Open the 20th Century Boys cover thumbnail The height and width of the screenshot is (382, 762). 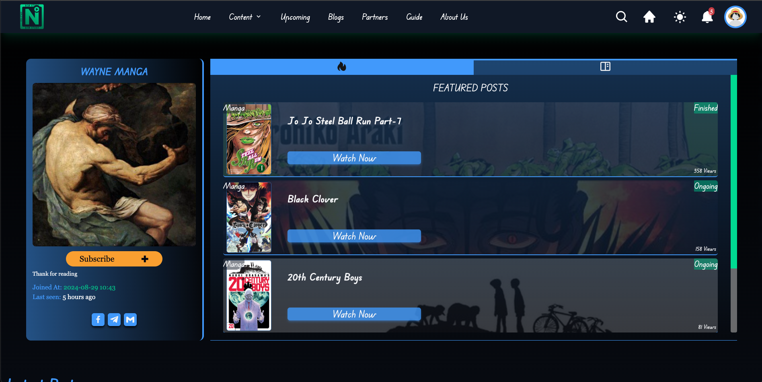point(249,295)
